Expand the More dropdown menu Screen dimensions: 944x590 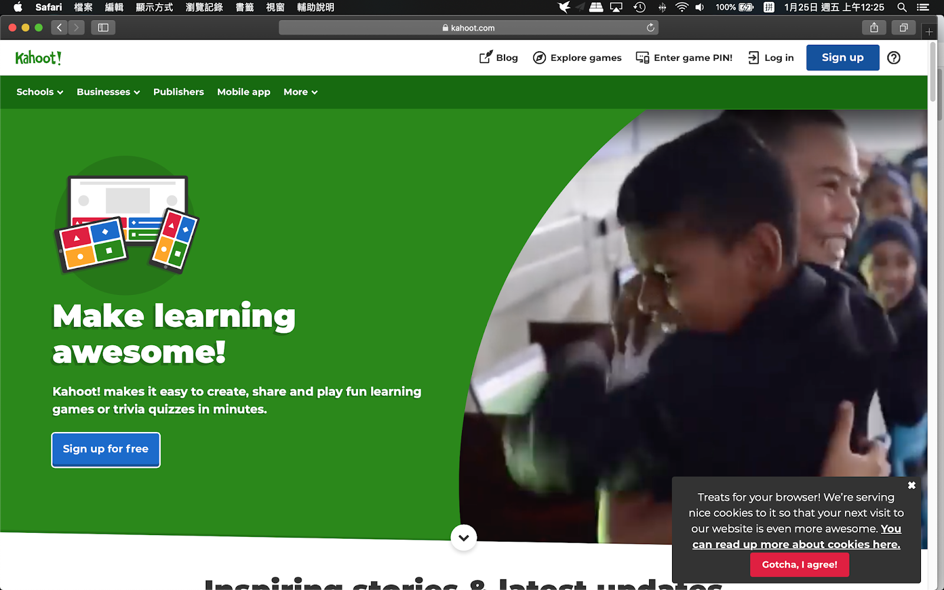[301, 92]
